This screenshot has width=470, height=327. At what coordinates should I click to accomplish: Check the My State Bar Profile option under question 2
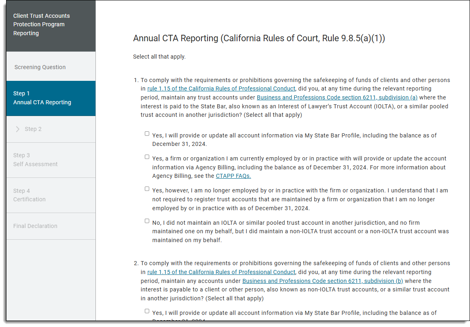pyautogui.click(x=147, y=310)
